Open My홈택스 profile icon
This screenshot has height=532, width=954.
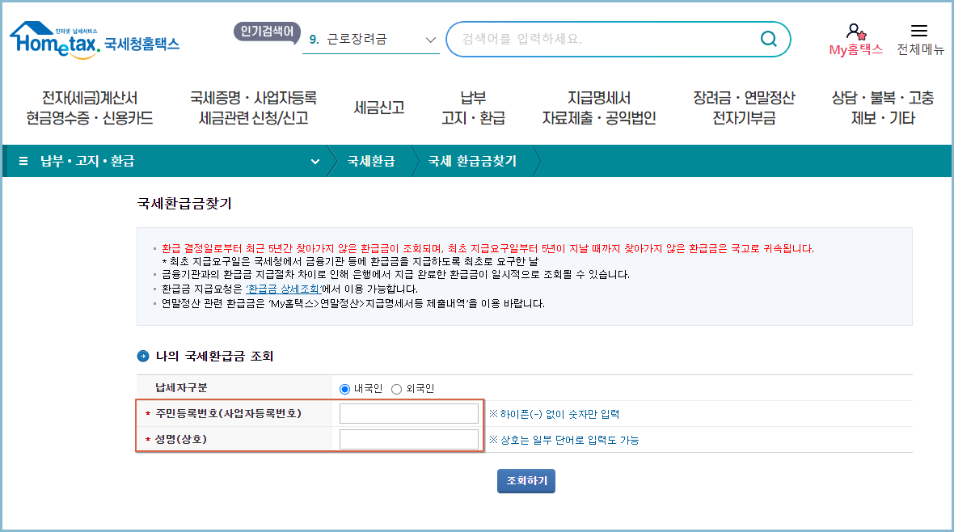pos(855,32)
